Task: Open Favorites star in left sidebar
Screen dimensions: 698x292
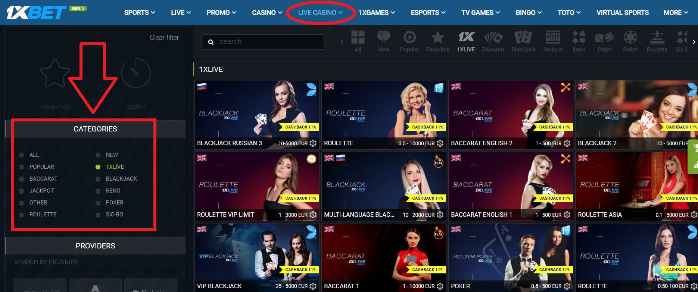Action: pos(55,73)
